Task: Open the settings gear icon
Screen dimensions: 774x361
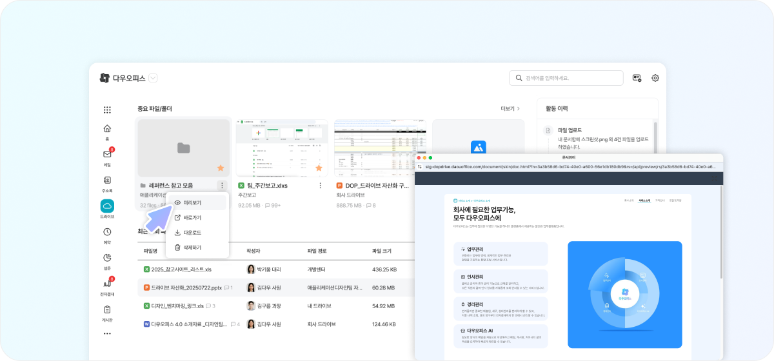Action: pyautogui.click(x=655, y=78)
